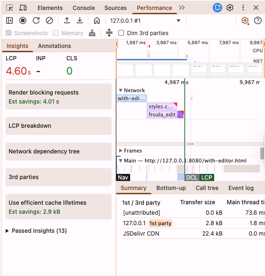Image resolution: width=265 pixels, height=276 pixels.
Task: Enable Dim 3rd parties checkbox
Action: [x=121, y=33]
